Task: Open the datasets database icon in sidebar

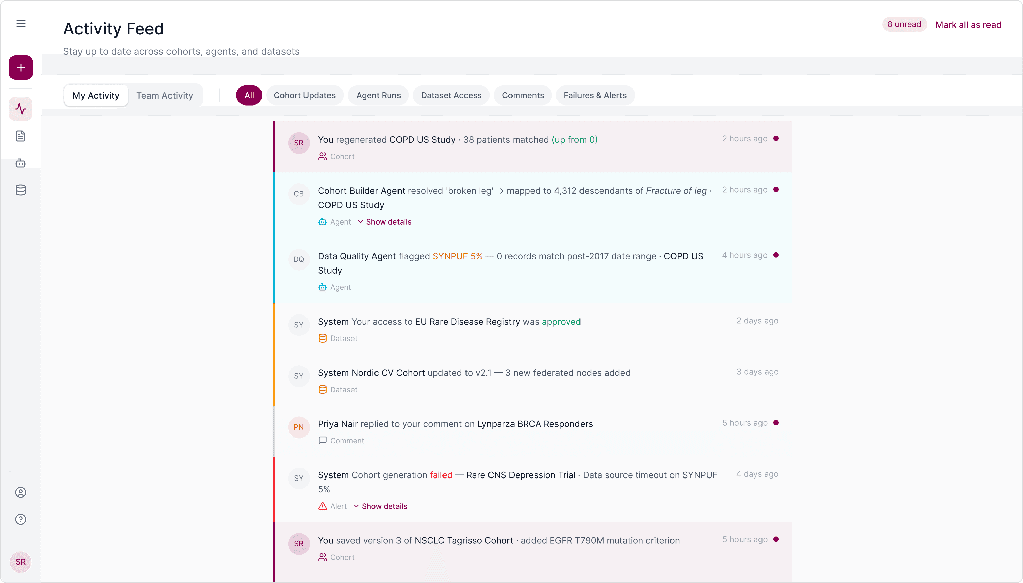Action: coord(21,190)
